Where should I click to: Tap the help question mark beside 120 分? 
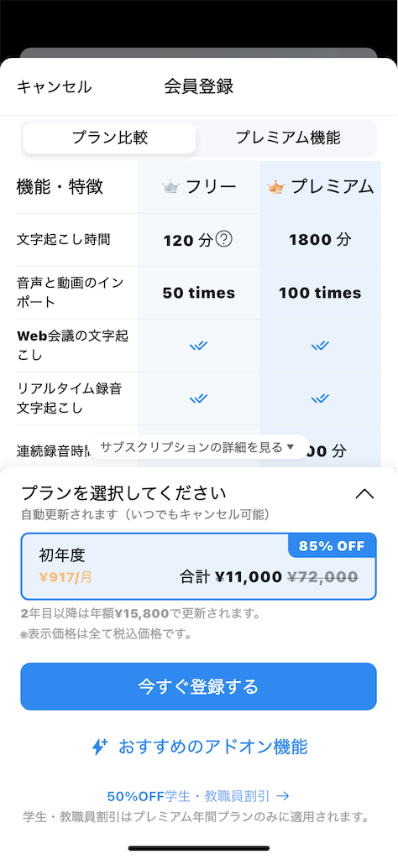(223, 239)
